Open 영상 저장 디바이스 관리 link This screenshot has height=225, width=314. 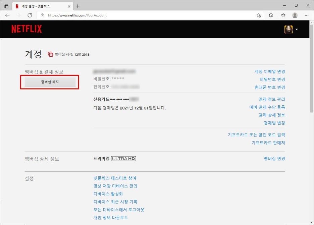(115, 186)
